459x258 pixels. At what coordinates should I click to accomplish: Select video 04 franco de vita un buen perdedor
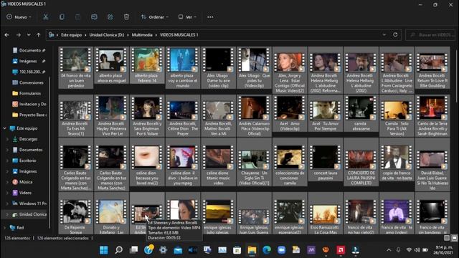[76, 67]
